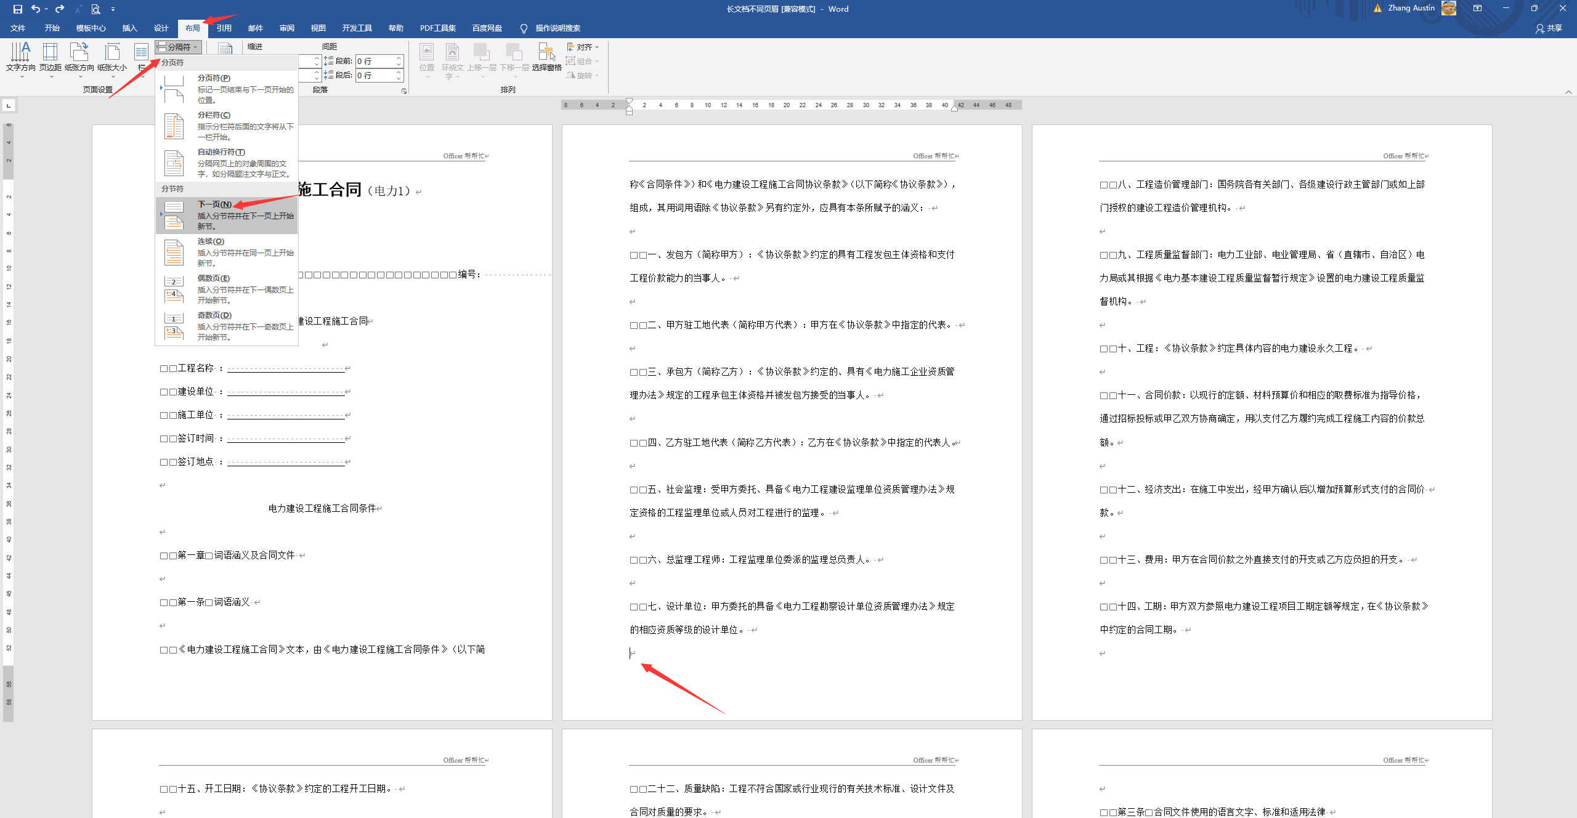Image resolution: width=1577 pixels, height=818 pixels.
Task: Expand the 分隔符 breaks dropdown
Action: (178, 47)
